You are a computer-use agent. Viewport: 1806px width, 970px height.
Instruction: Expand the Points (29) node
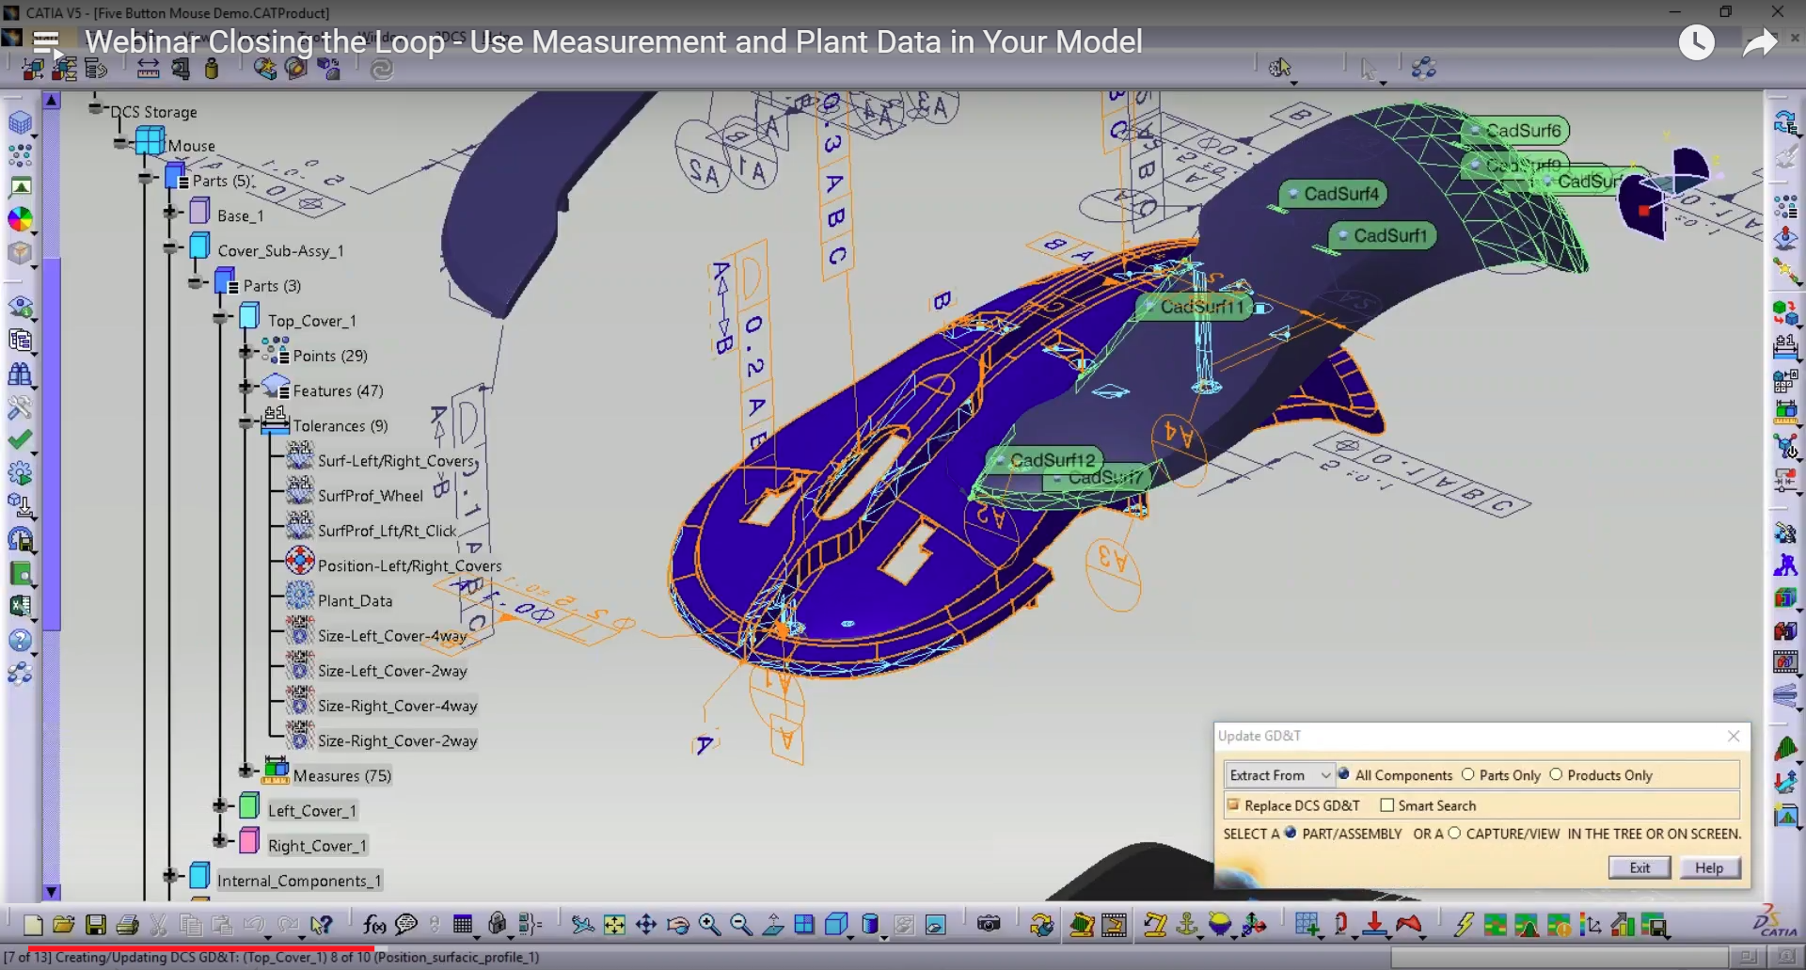point(246,353)
